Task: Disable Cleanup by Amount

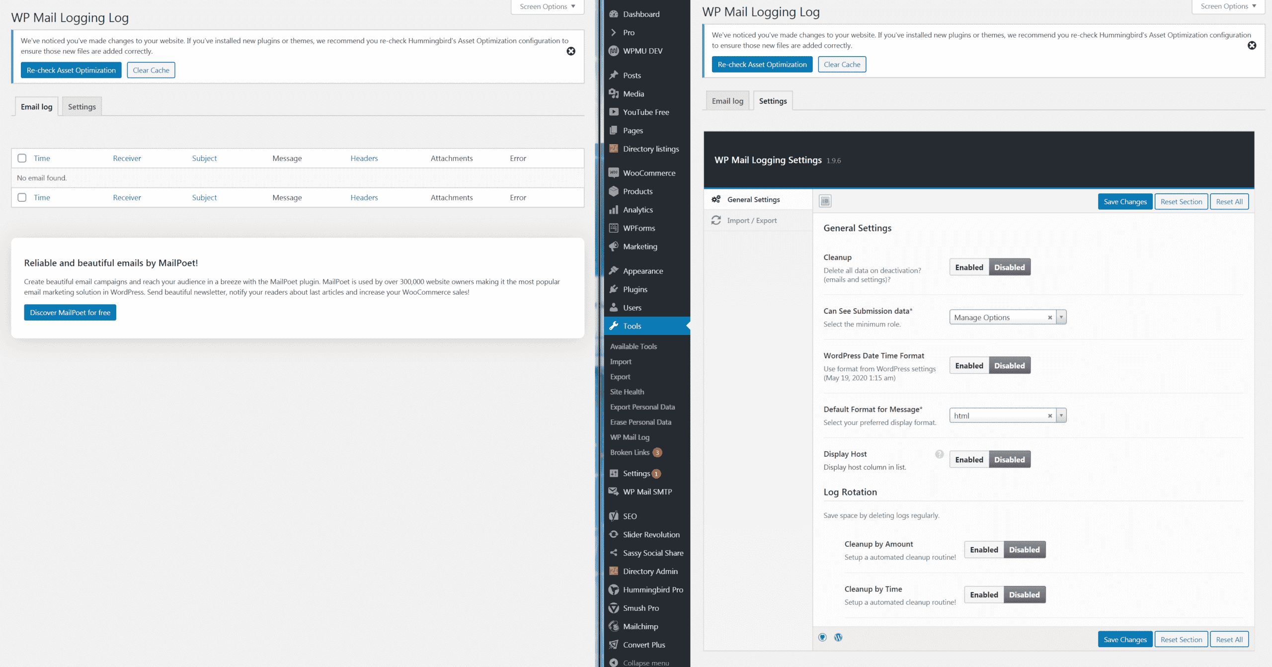Action: pyautogui.click(x=1025, y=550)
